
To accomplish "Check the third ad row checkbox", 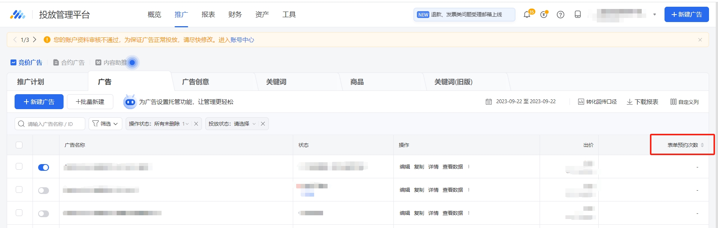I will coord(19,213).
